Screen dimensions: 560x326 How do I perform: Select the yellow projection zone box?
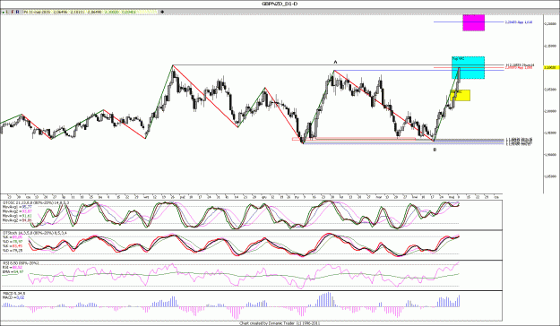tap(461, 95)
